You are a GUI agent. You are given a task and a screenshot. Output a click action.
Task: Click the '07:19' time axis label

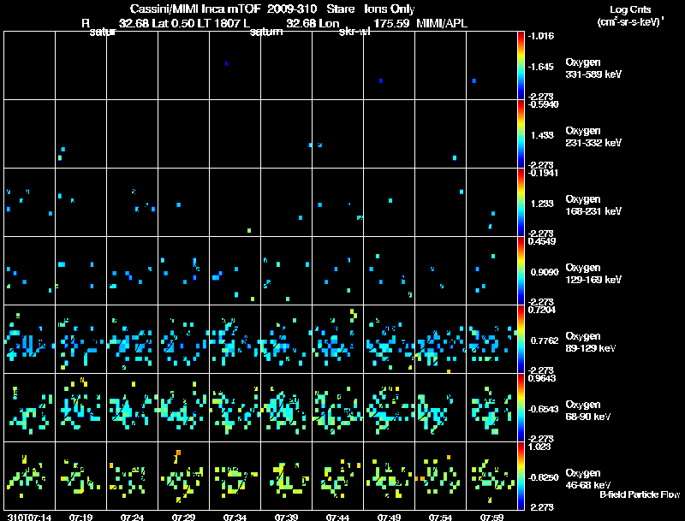[x=80, y=517]
